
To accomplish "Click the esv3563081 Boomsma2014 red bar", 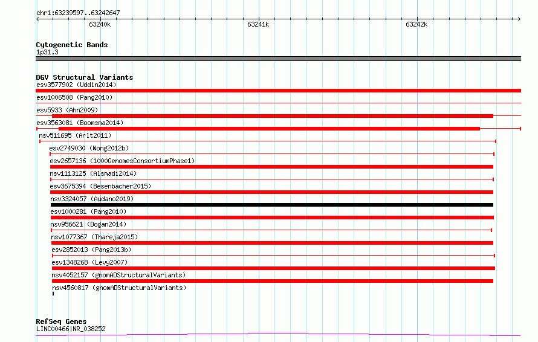I will (x=270, y=129).
